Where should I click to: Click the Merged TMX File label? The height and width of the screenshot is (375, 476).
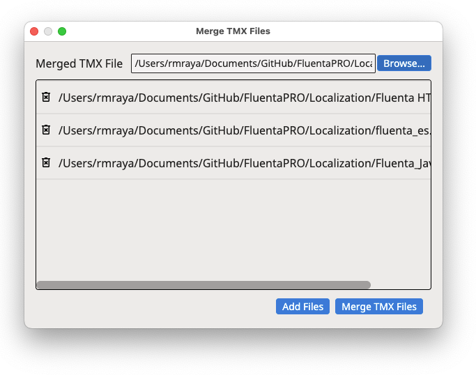click(x=79, y=63)
